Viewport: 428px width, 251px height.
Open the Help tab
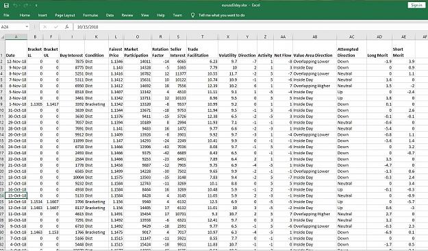tap(161, 15)
